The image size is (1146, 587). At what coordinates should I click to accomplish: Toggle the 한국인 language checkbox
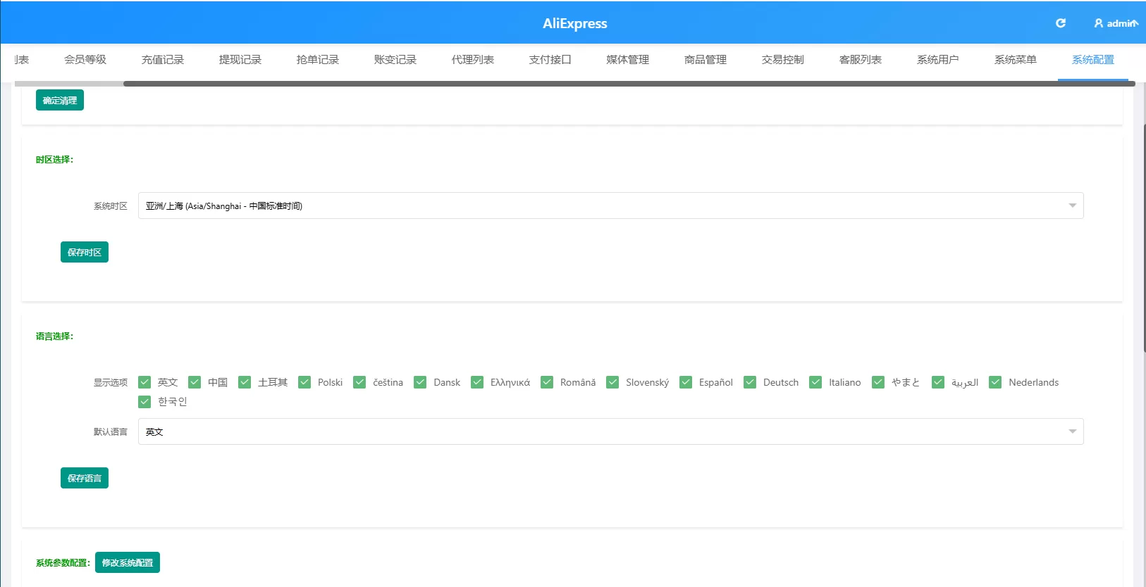click(144, 401)
